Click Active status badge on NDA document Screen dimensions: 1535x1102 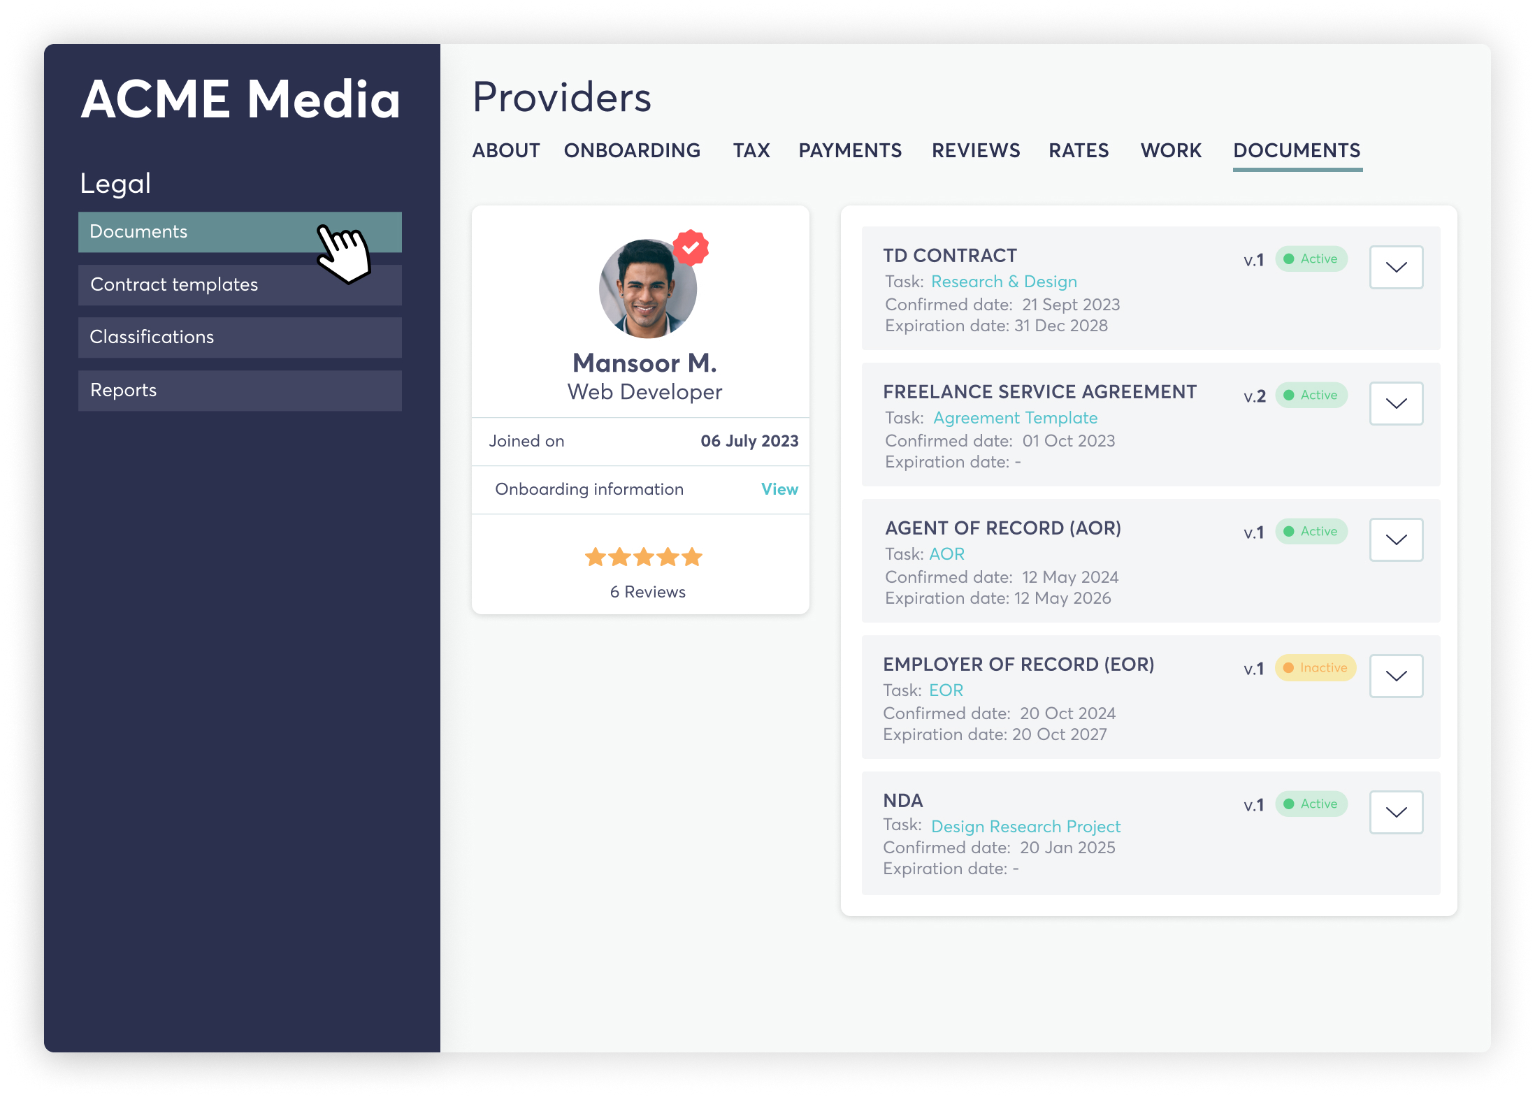(x=1311, y=804)
